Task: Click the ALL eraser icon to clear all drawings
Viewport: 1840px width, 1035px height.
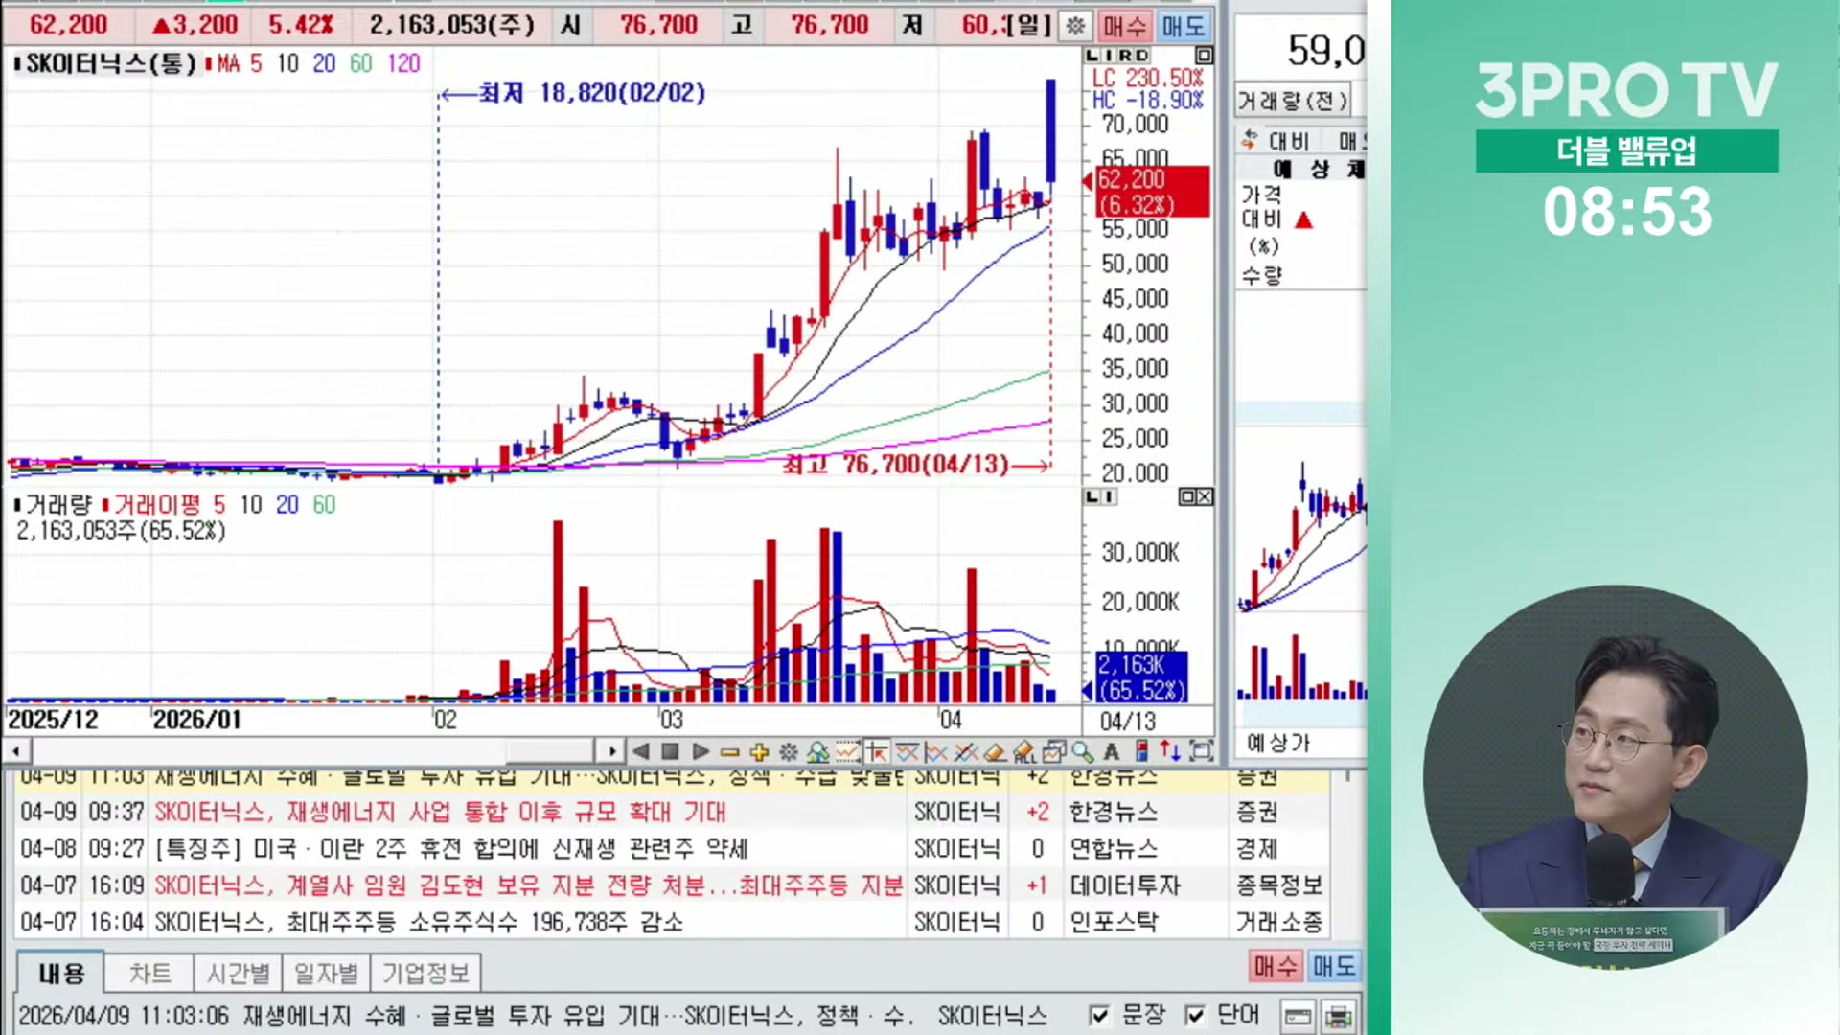Action: click(1023, 753)
